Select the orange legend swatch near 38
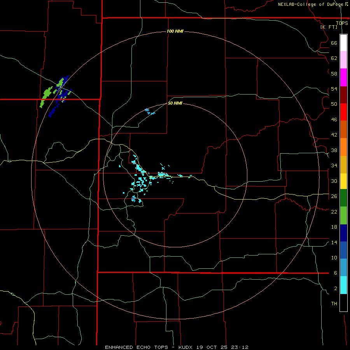Image resolution: width=350 pixels, height=350 pixels. [x=343, y=147]
